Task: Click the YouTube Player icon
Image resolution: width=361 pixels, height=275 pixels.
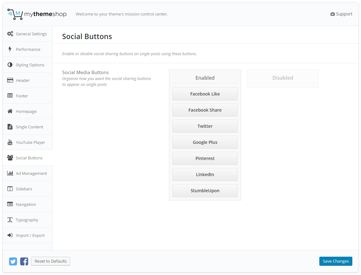Action: click(10, 142)
